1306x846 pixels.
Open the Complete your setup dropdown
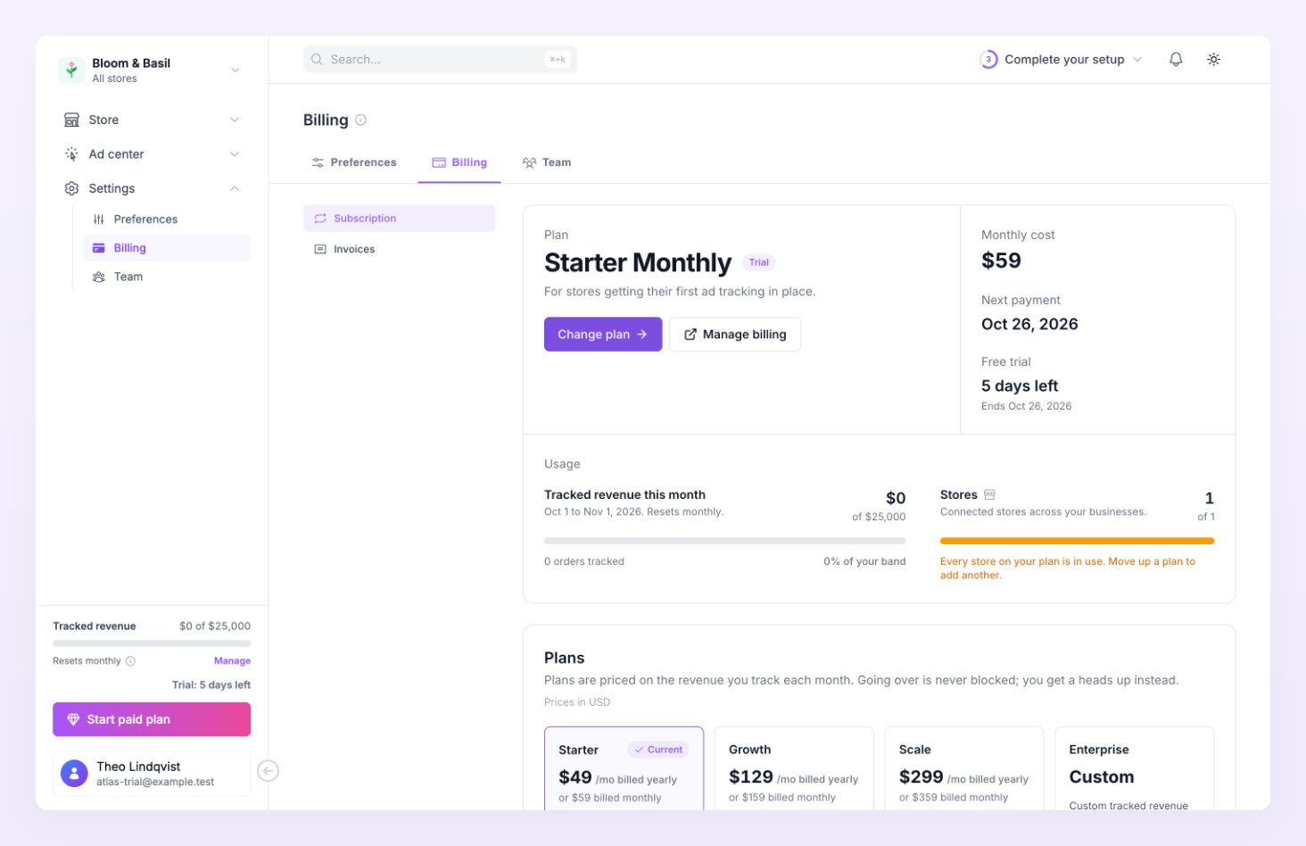1062,60
